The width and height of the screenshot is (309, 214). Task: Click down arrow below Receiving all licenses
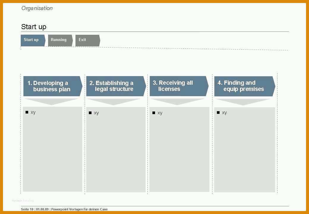tap(177, 102)
